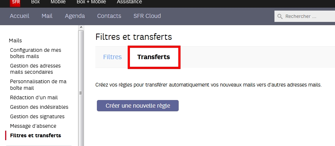This screenshot has height=146, width=335.
Task: Click Créer une nouvelle règle button
Action: (x=138, y=105)
